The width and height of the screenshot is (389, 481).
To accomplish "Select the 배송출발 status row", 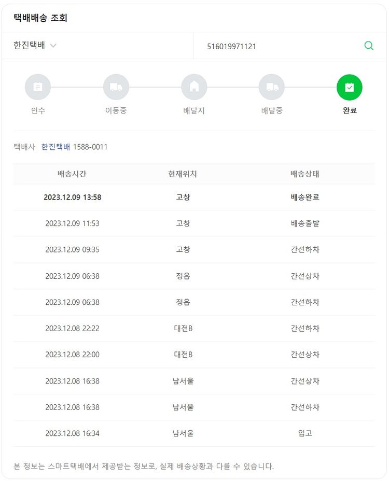I will (x=305, y=223).
